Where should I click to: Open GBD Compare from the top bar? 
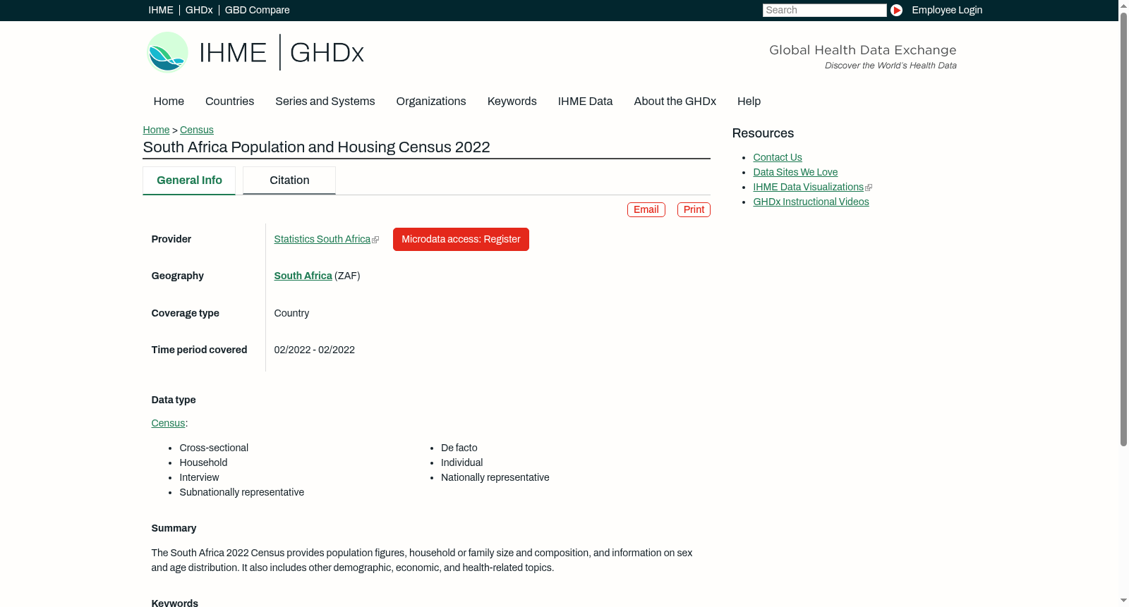tap(258, 10)
